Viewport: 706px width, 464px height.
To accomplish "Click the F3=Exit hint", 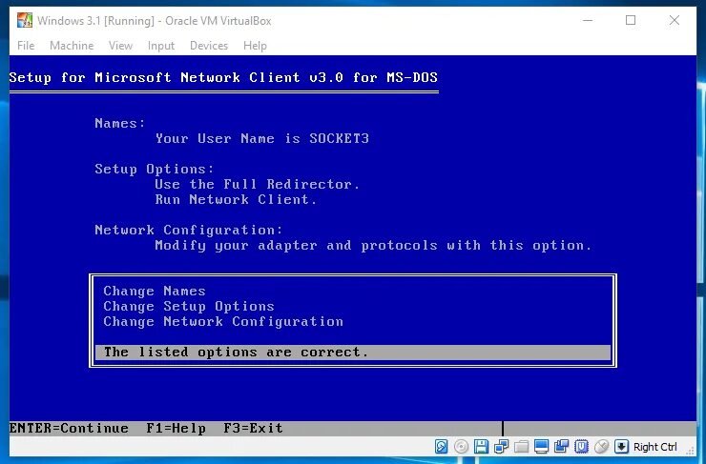I will tap(253, 428).
